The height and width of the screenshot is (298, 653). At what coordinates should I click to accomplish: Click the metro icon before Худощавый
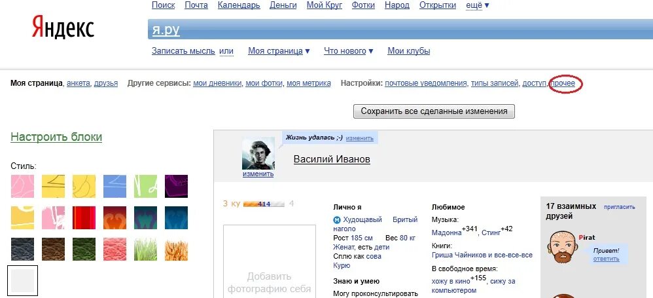[x=336, y=219]
